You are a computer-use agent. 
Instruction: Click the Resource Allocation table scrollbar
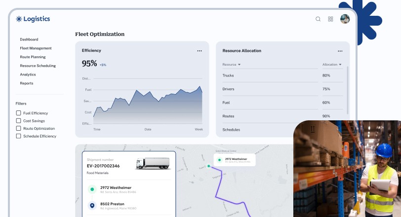click(x=348, y=90)
